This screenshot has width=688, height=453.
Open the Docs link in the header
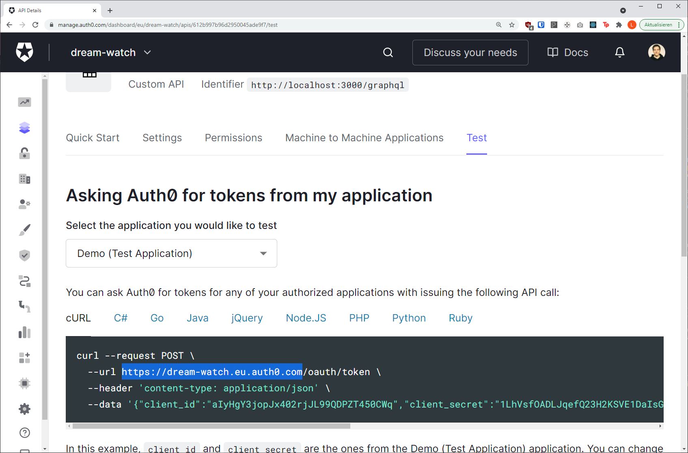(567, 52)
